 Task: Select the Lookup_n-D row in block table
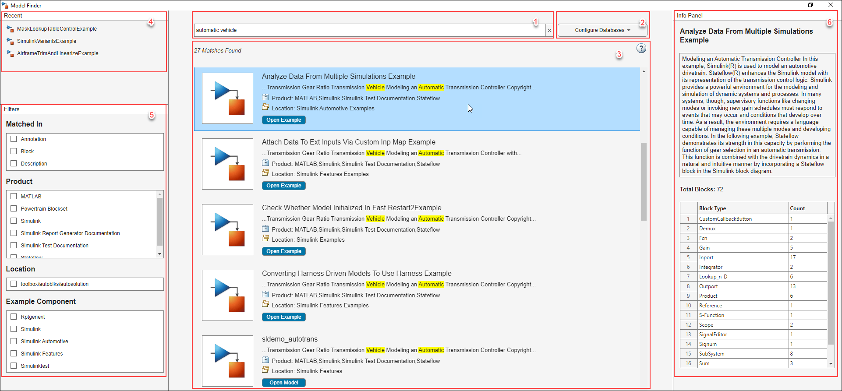click(754, 277)
